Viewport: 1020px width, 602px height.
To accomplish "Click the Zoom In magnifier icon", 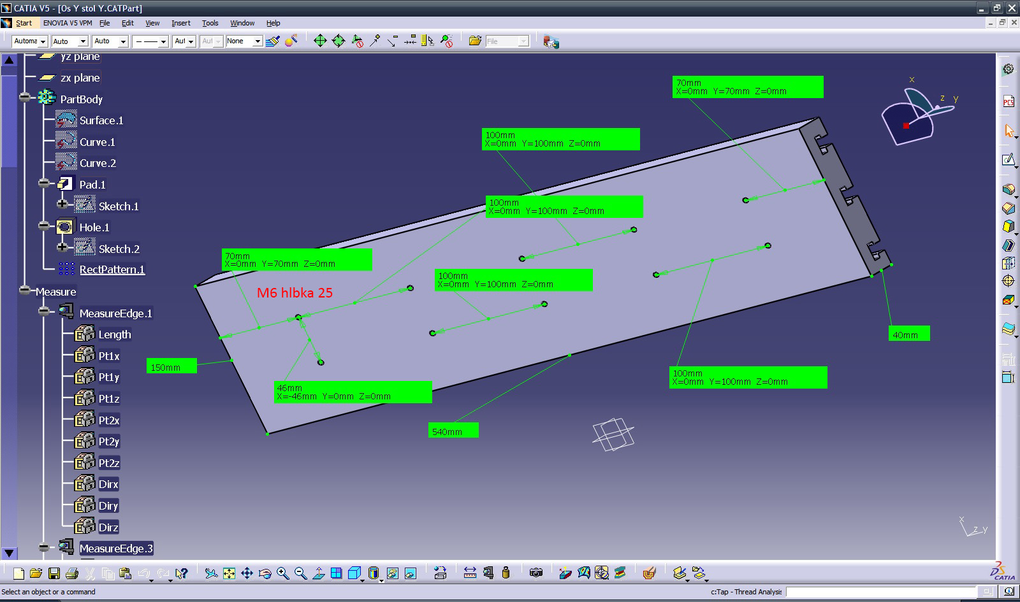I will pyautogui.click(x=283, y=573).
